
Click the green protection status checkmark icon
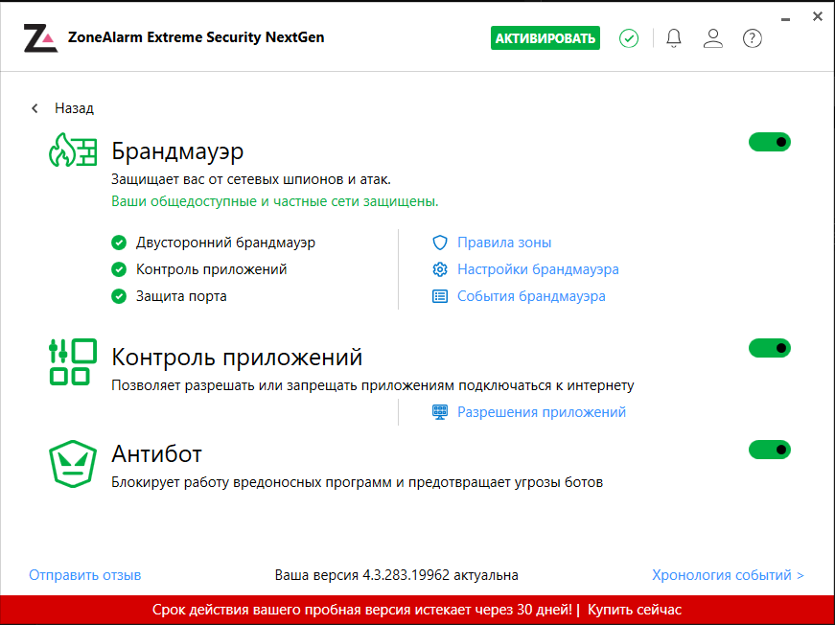pyautogui.click(x=629, y=38)
